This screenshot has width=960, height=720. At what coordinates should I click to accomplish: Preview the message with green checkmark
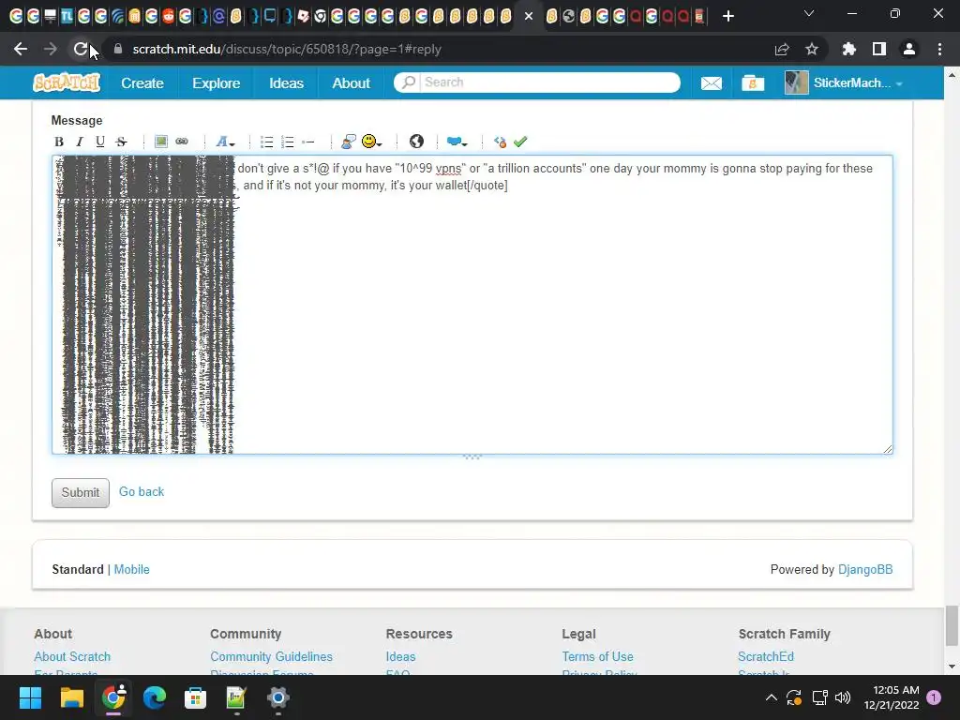pyautogui.click(x=520, y=142)
